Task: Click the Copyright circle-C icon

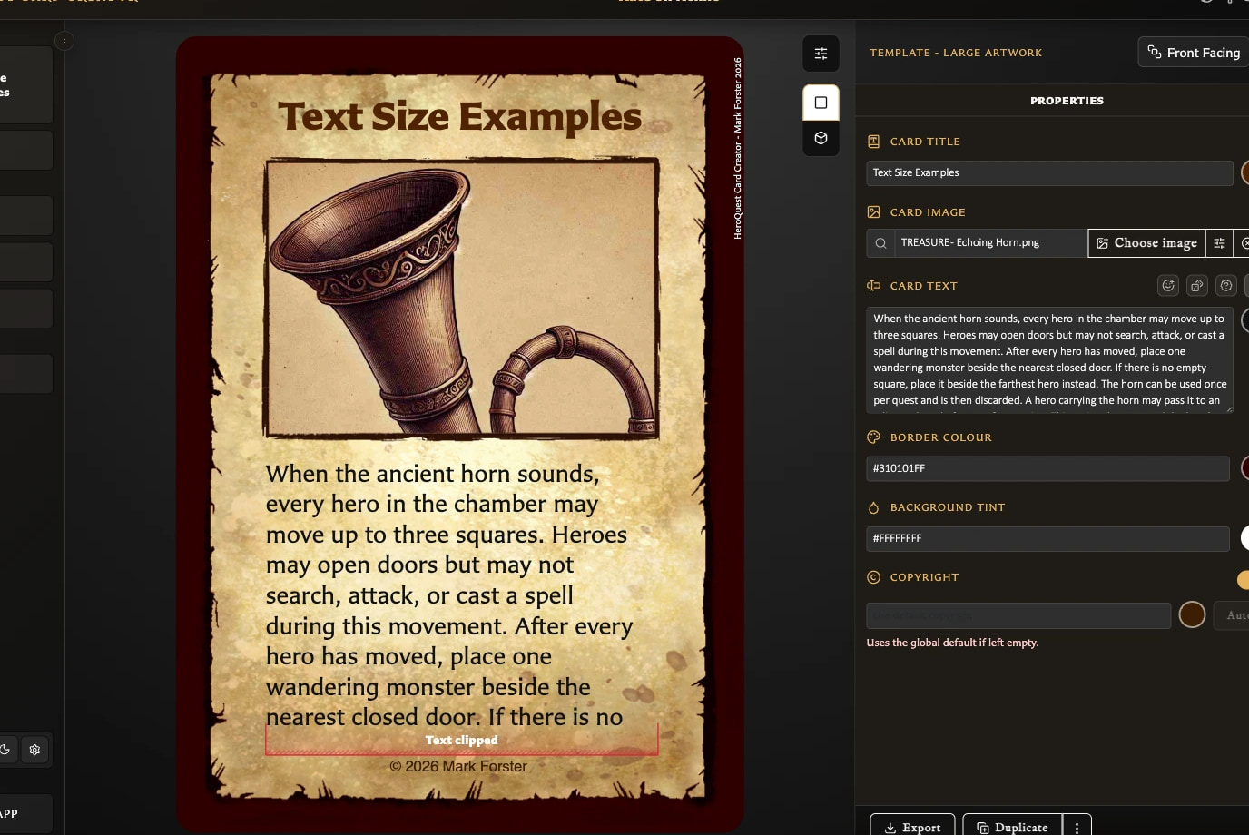Action: tap(873, 577)
